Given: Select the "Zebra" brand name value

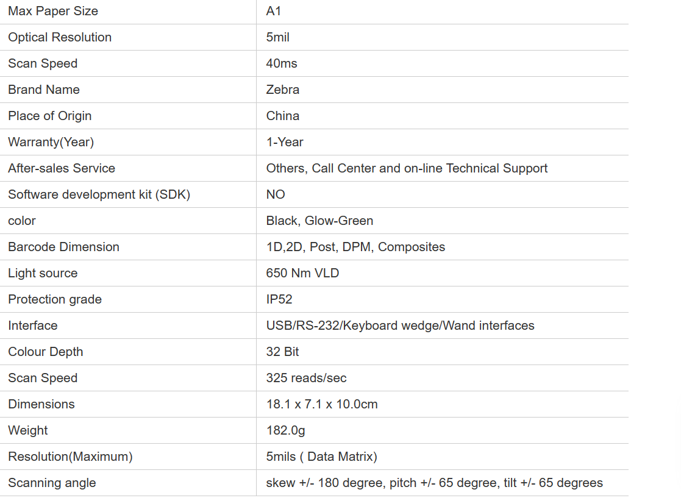Looking at the screenshot, I should (283, 90).
